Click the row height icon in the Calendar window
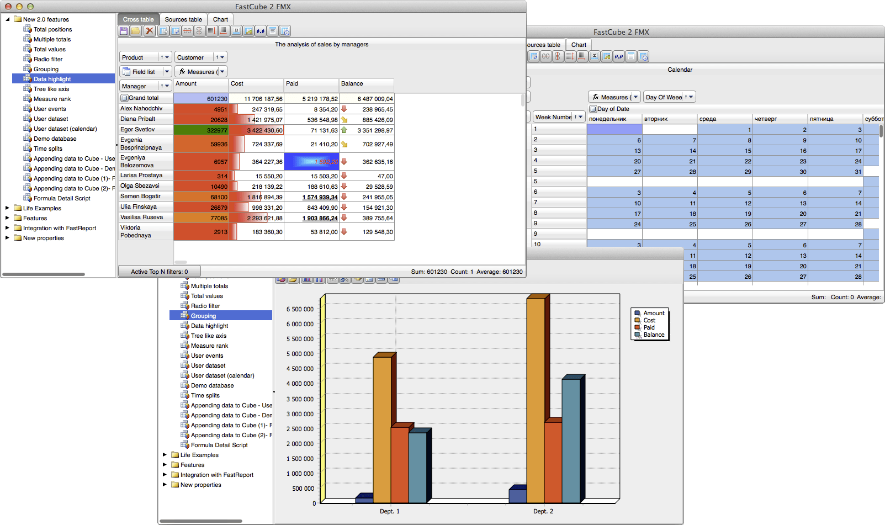The image size is (885, 525). (570, 56)
